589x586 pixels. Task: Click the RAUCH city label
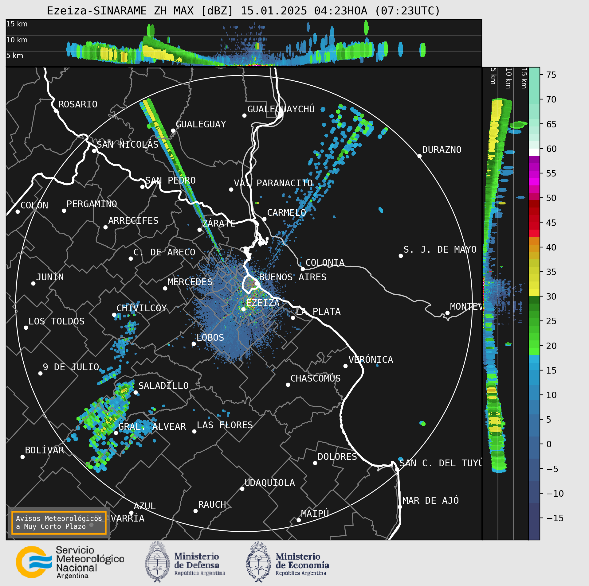[212, 505]
